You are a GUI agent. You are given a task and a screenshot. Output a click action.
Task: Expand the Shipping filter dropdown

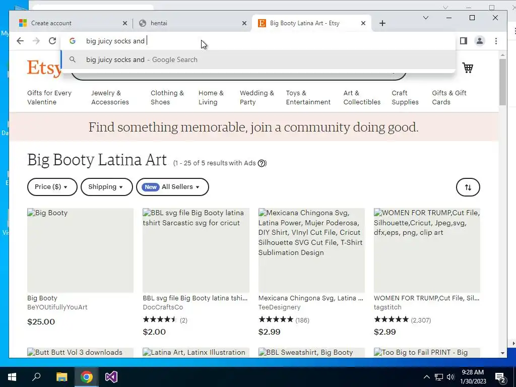point(106,187)
